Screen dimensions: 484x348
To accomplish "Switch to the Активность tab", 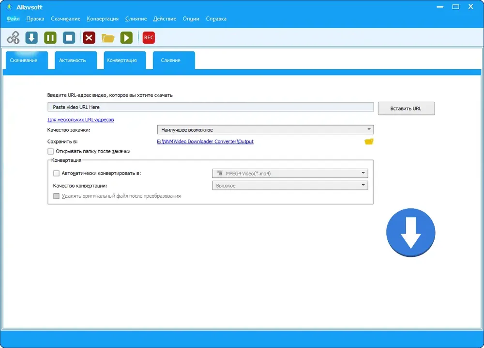I will click(x=76, y=60).
